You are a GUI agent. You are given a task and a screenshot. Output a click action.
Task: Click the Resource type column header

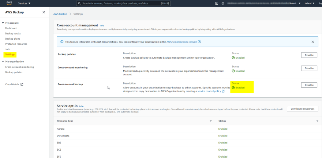click(x=65, y=121)
